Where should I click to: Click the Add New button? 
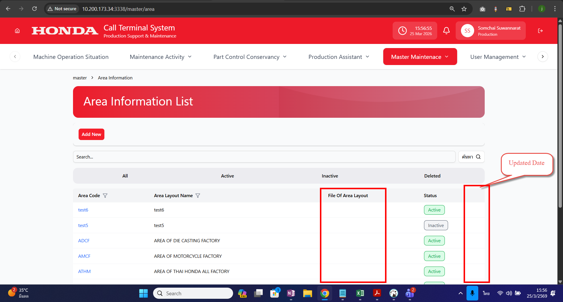pos(91,134)
